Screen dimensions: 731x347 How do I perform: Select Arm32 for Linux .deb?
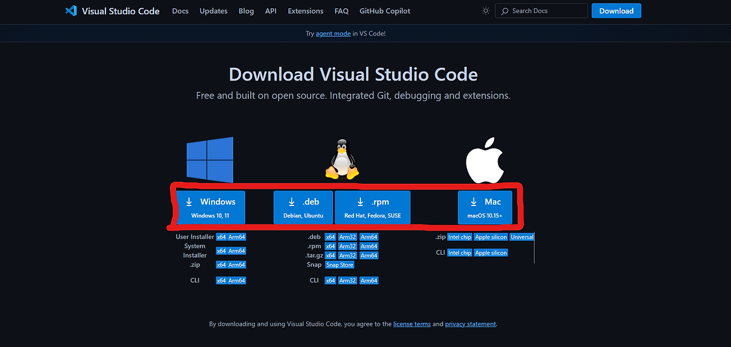tap(348, 237)
